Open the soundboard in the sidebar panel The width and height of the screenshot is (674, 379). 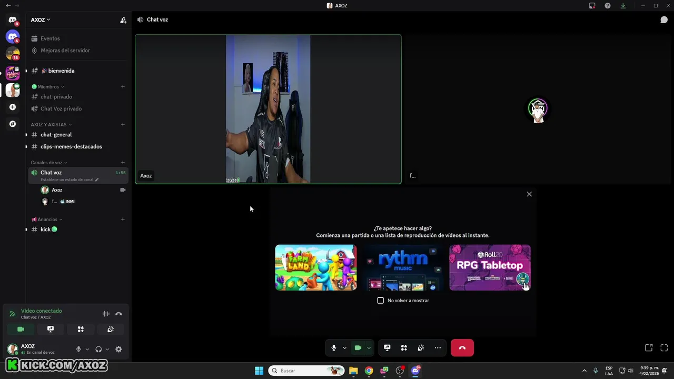point(111,329)
